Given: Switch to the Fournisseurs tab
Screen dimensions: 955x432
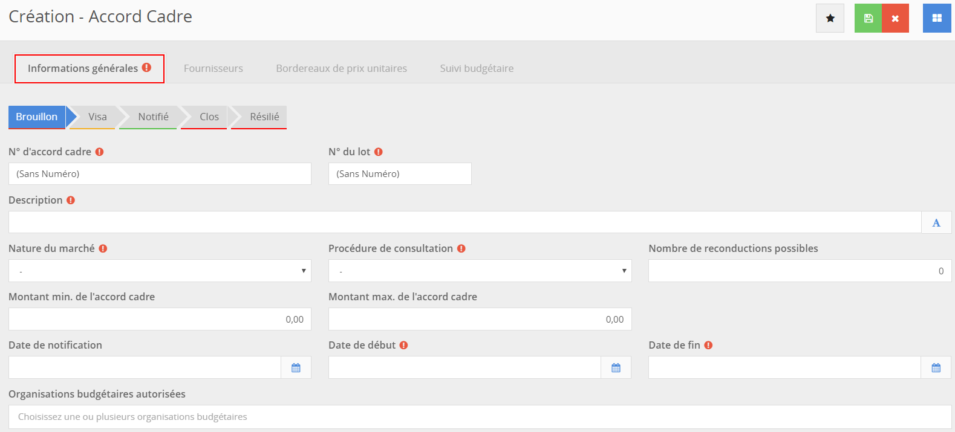Looking at the screenshot, I should (x=213, y=68).
